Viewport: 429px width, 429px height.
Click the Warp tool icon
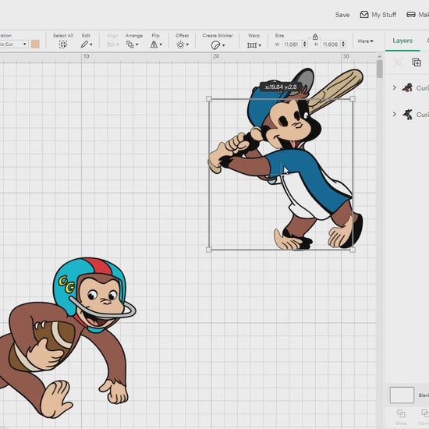click(252, 45)
